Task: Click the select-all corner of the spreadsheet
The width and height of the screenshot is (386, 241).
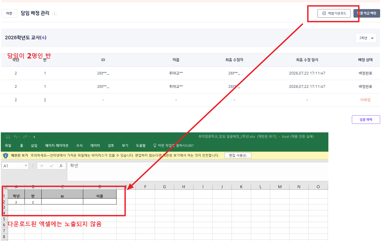Action: (x=5, y=187)
